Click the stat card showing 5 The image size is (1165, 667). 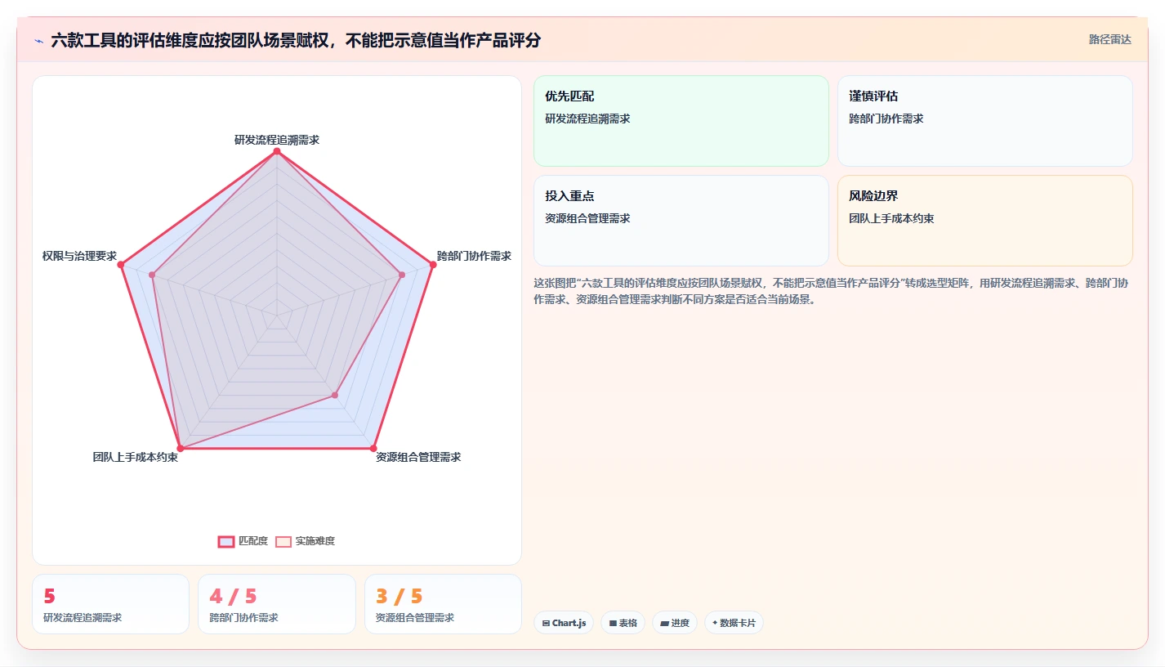click(x=110, y=604)
